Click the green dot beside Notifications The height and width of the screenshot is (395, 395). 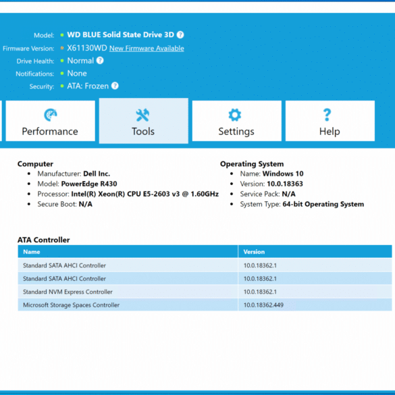[x=62, y=74]
